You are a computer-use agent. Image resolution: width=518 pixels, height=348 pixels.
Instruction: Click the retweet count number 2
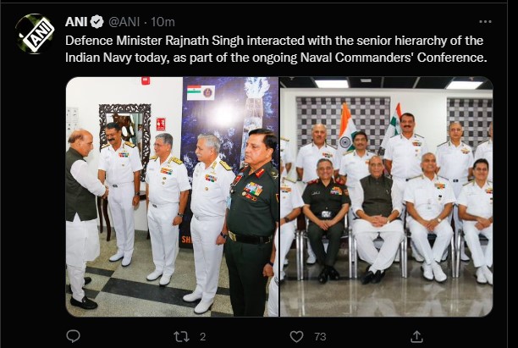click(201, 336)
